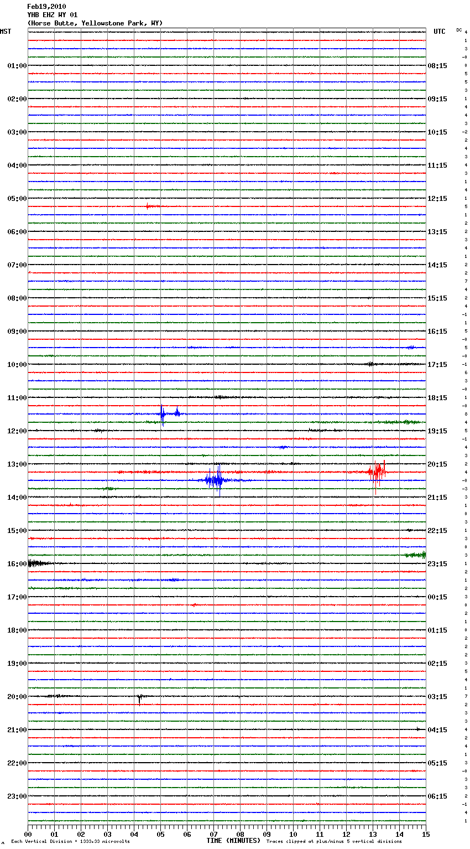470x849 pixels.
Task: Select the 08:00 MST time label
Action: pos(17,298)
